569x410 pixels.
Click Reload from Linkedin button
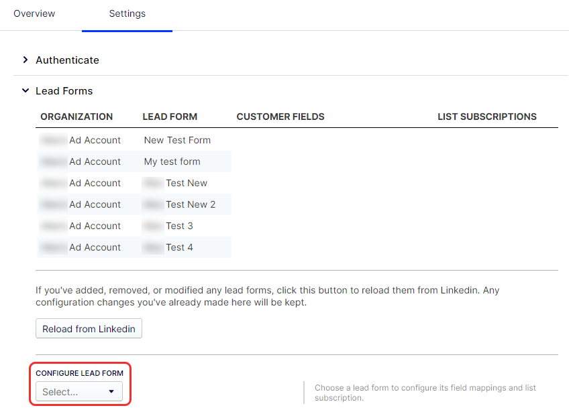point(89,329)
